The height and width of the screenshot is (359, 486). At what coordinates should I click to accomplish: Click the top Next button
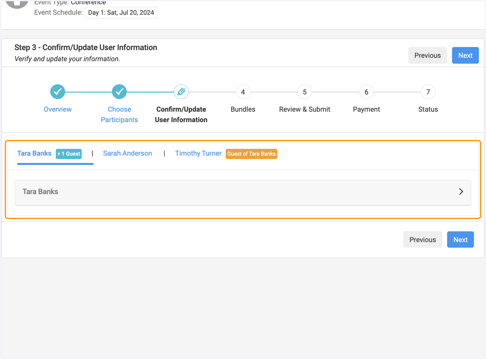465,55
